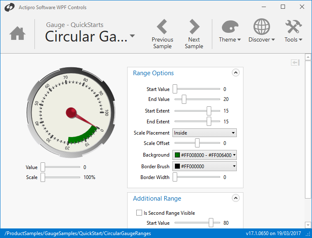Click the Actipro logo icon
The height and width of the screenshot is (238, 312).
pyautogui.click(x=10, y=7)
